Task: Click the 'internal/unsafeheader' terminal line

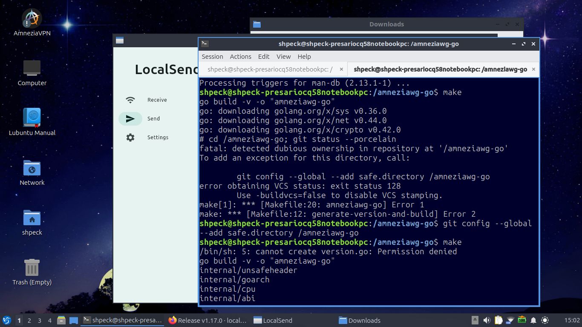Action: coord(248,270)
